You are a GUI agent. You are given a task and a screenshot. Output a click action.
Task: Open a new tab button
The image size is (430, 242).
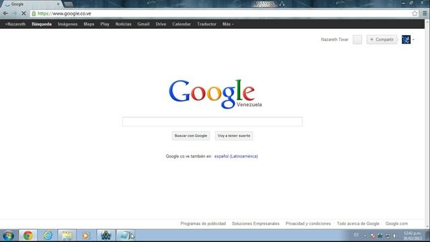[69, 4]
